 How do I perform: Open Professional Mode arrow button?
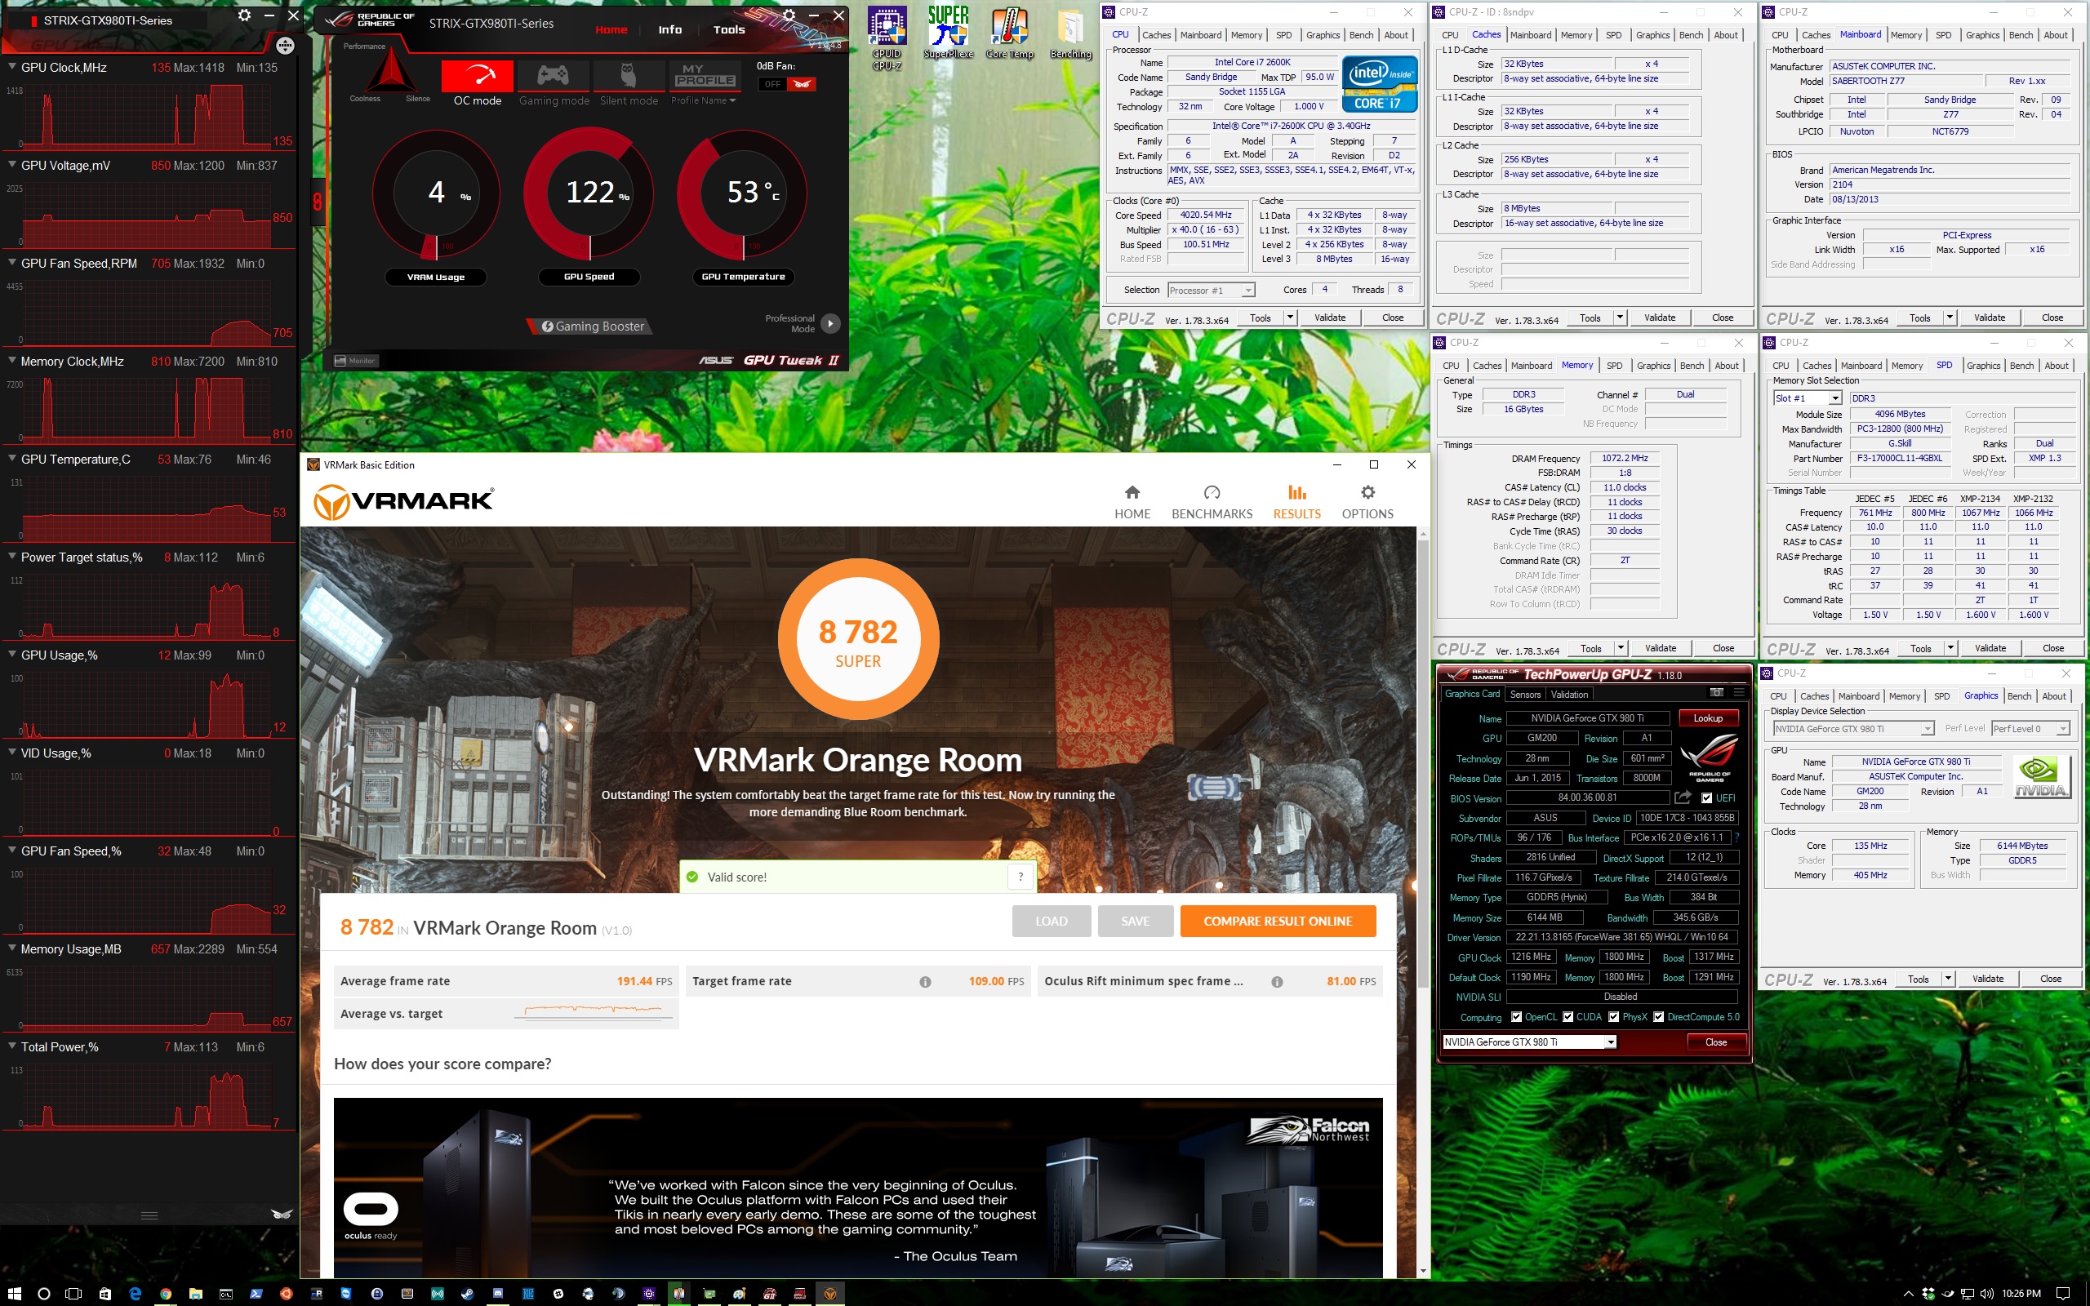point(830,323)
